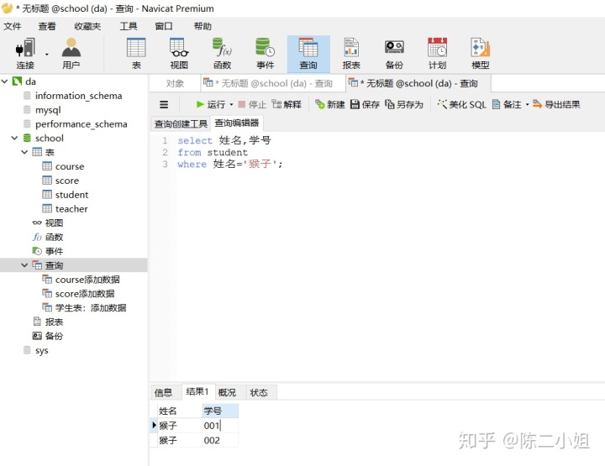Open the 视图 view toolbar icon

(179, 54)
